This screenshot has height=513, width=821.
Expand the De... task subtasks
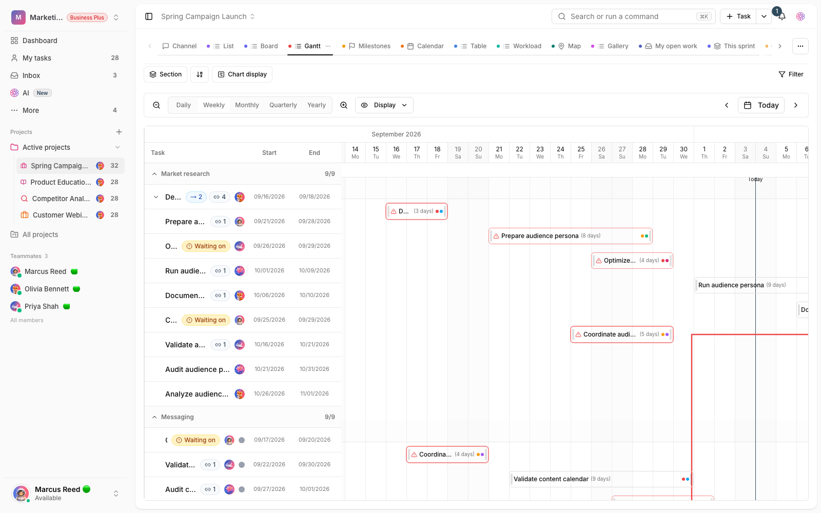pyautogui.click(x=156, y=197)
